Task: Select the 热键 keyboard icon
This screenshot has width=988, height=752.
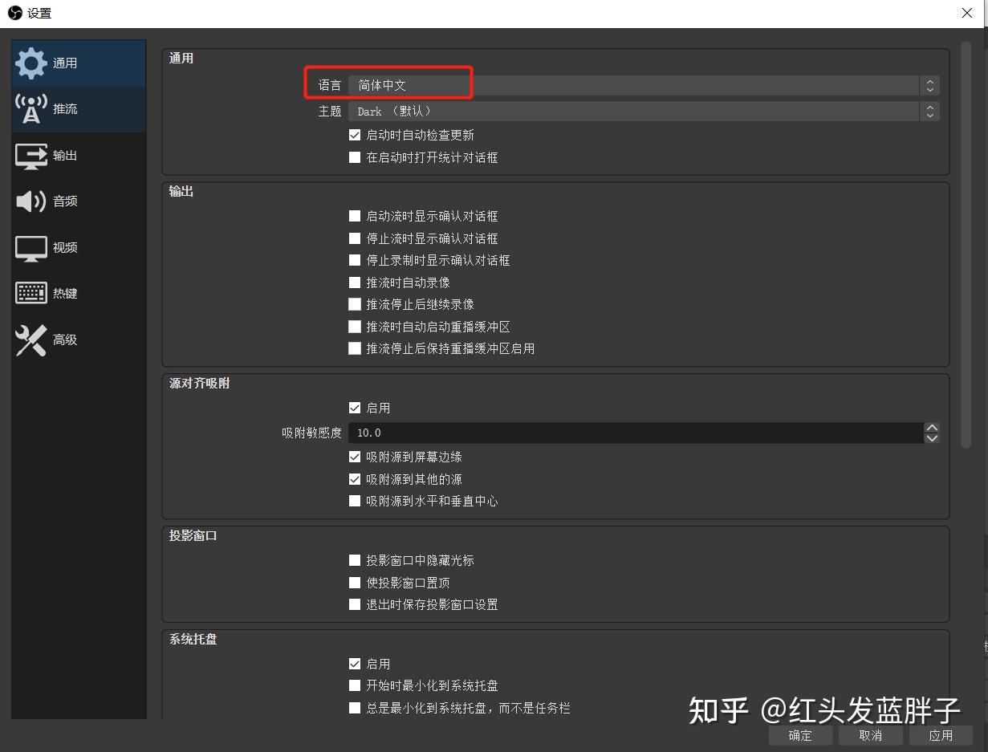Action: point(31,294)
